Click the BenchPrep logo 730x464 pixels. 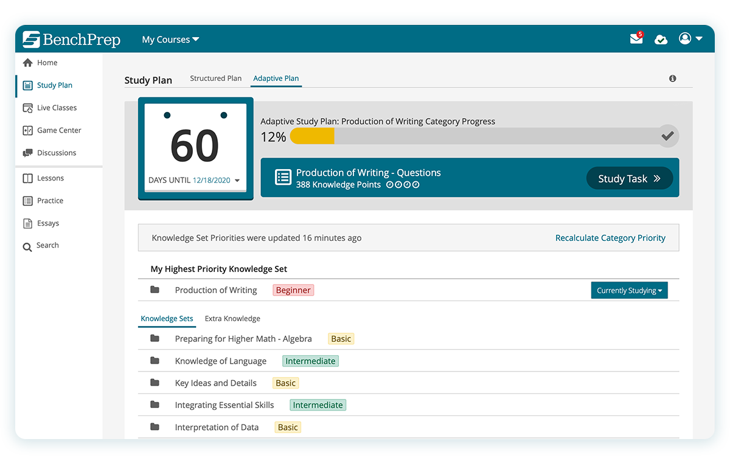[72, 40]
